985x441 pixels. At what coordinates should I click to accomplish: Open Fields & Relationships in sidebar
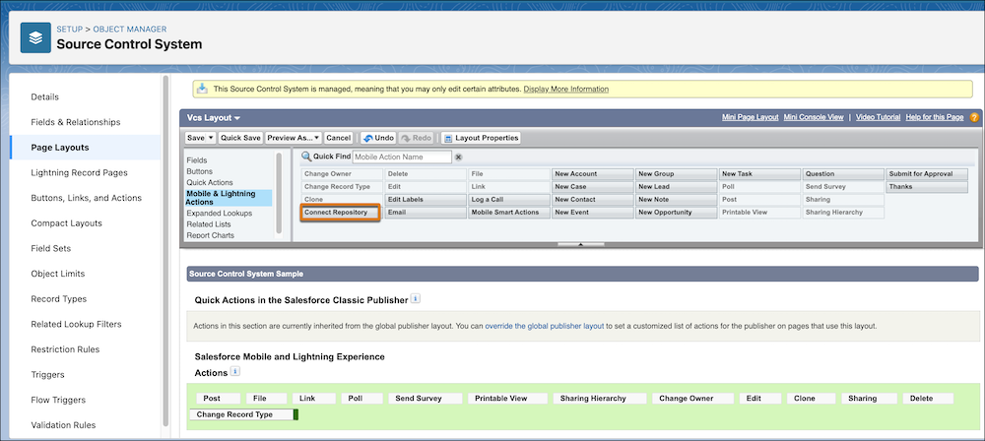click(76, 122)
